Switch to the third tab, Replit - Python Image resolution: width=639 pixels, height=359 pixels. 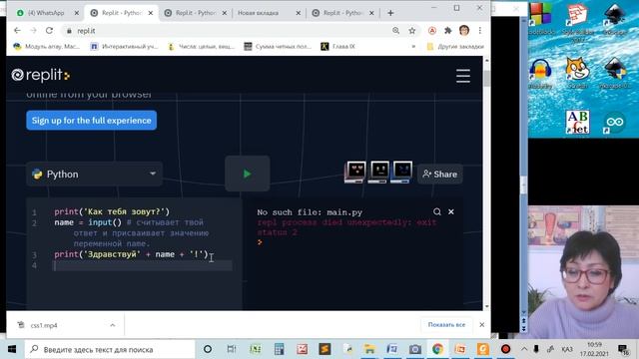[196, 13]
